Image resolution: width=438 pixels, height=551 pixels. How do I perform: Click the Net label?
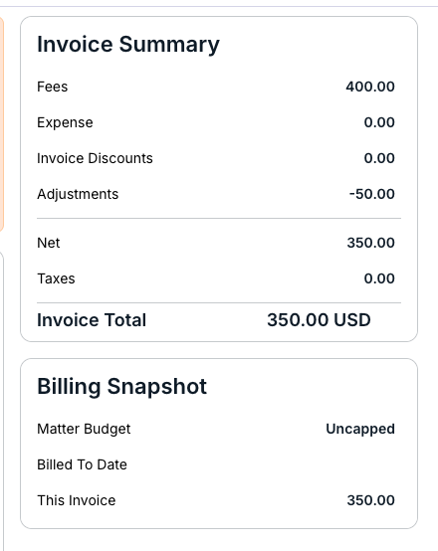click(x=48, y=243)
